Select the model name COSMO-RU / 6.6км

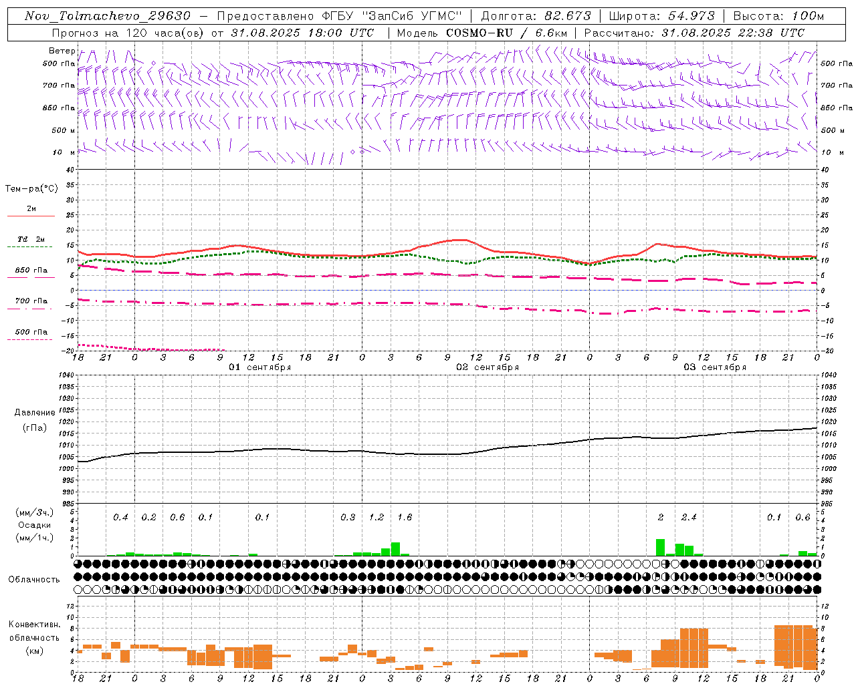[x=508, y=33]
